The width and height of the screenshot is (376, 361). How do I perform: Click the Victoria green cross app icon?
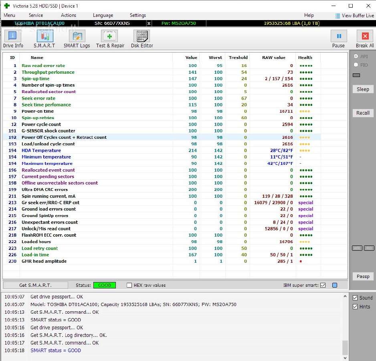7,6
